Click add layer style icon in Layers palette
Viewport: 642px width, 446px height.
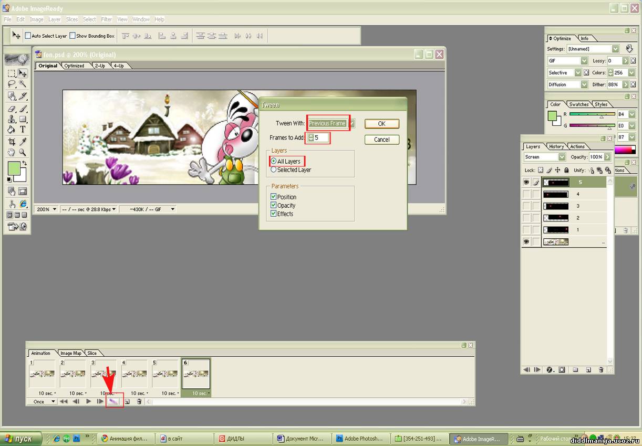550,369
